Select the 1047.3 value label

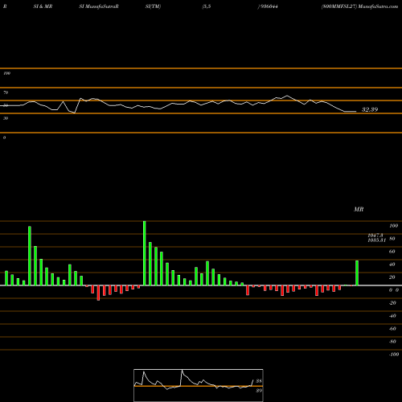point(375,235)
